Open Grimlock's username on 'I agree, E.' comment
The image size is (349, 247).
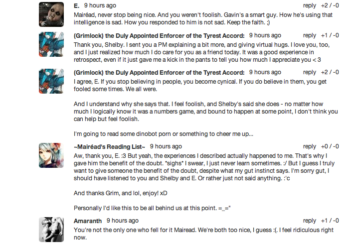(x=159, y=73)
